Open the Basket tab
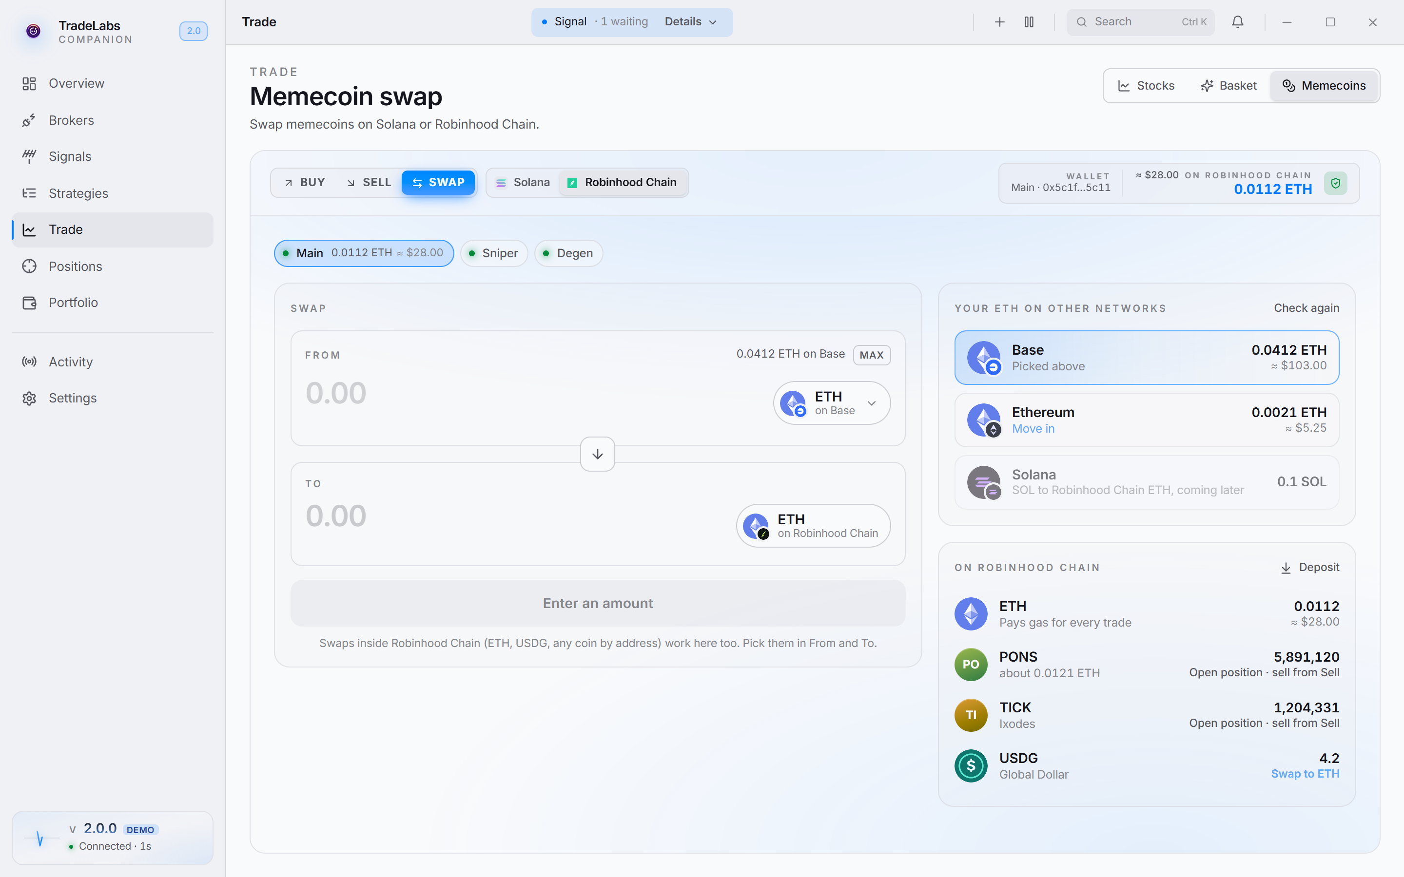Screen dimensions: 1404x877 coord(1228,86)
